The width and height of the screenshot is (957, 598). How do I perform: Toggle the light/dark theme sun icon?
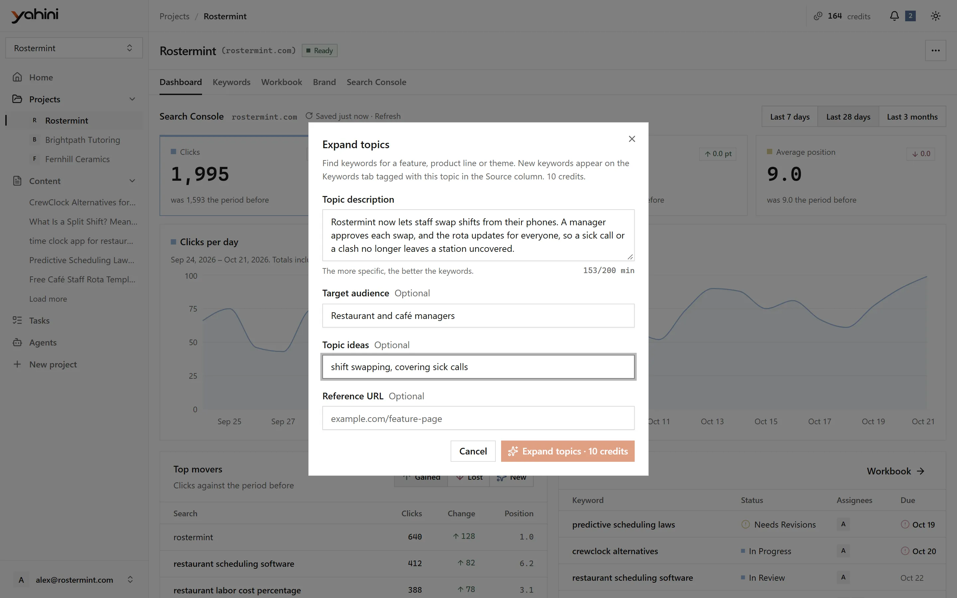coord(935,16)
